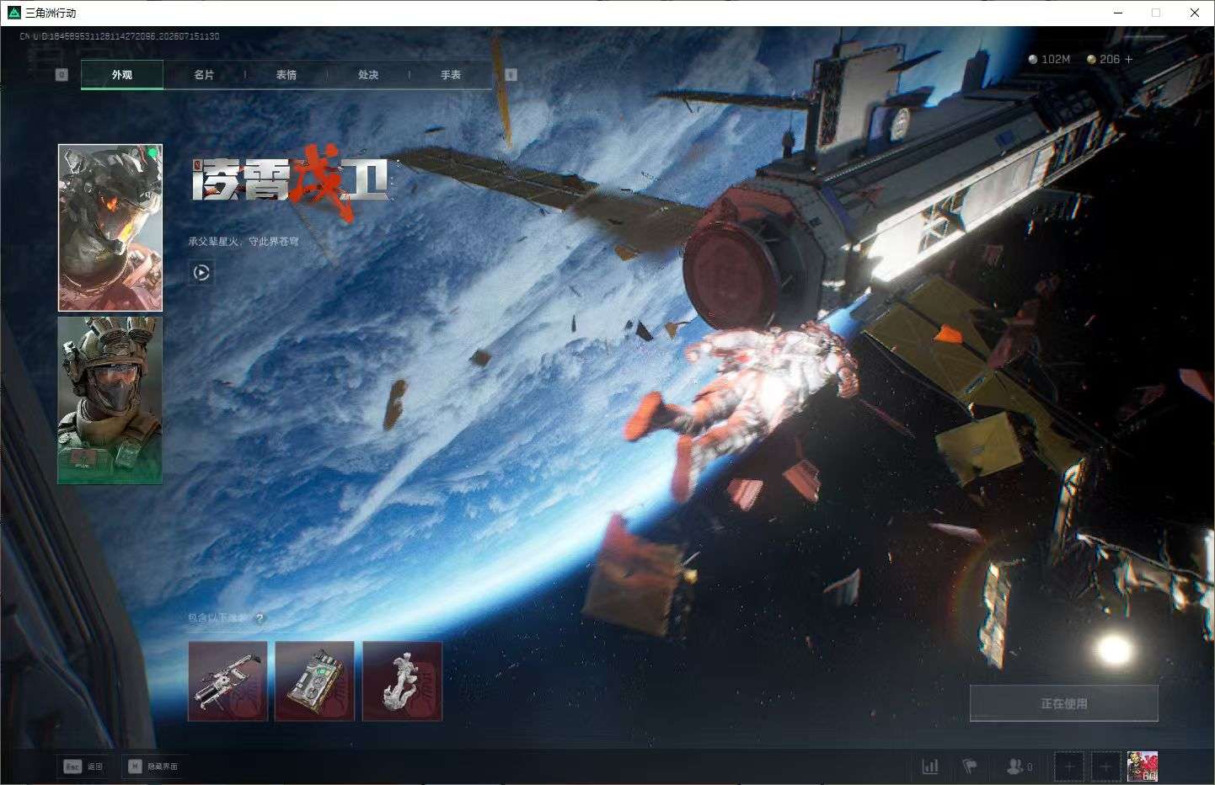Click the slogan text 承父辈星火，守此界苍穹

point(244,242)
